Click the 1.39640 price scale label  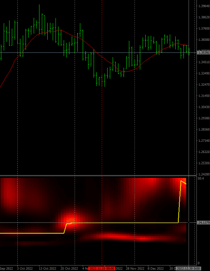click(x=204, y=6)
